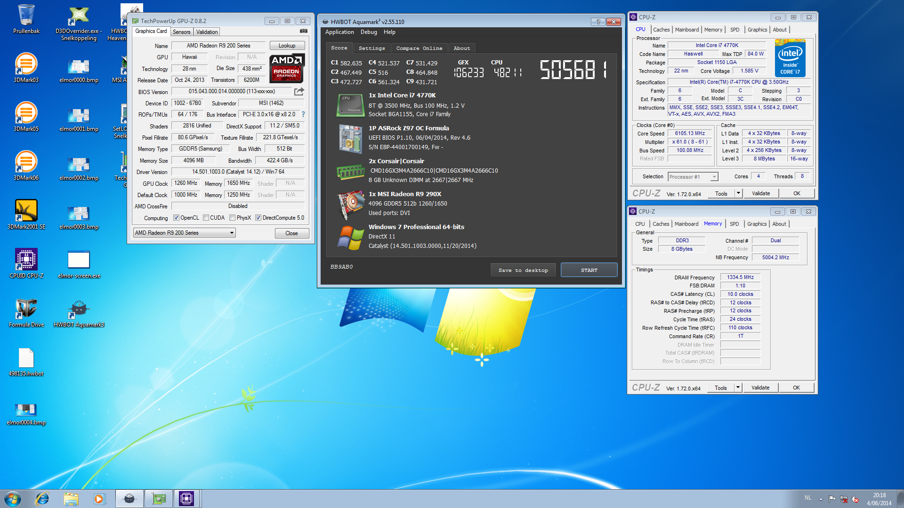Expand Tools arrow in bottom CPU-Z window
Viewport: 904px width, 508px height.
738,388
